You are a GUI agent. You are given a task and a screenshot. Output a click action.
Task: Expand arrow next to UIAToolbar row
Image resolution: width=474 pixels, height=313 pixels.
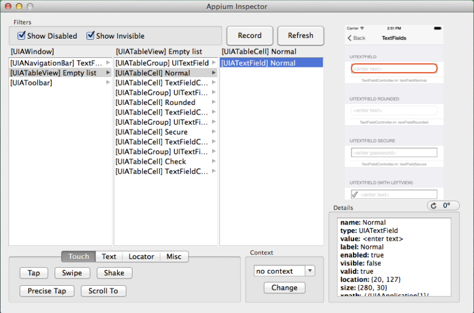pos(108,82)
